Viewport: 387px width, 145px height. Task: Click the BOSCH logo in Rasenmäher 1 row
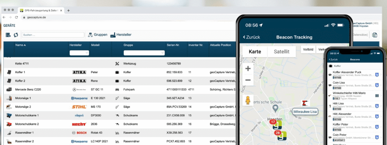pyautogui.click(x=79, y=133)
